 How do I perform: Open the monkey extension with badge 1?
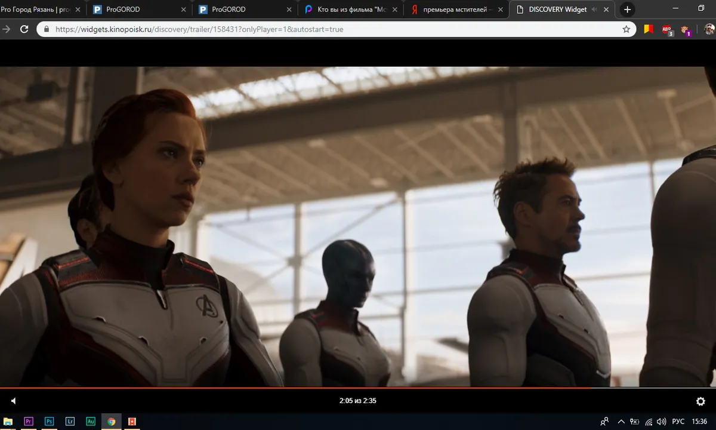685,30
